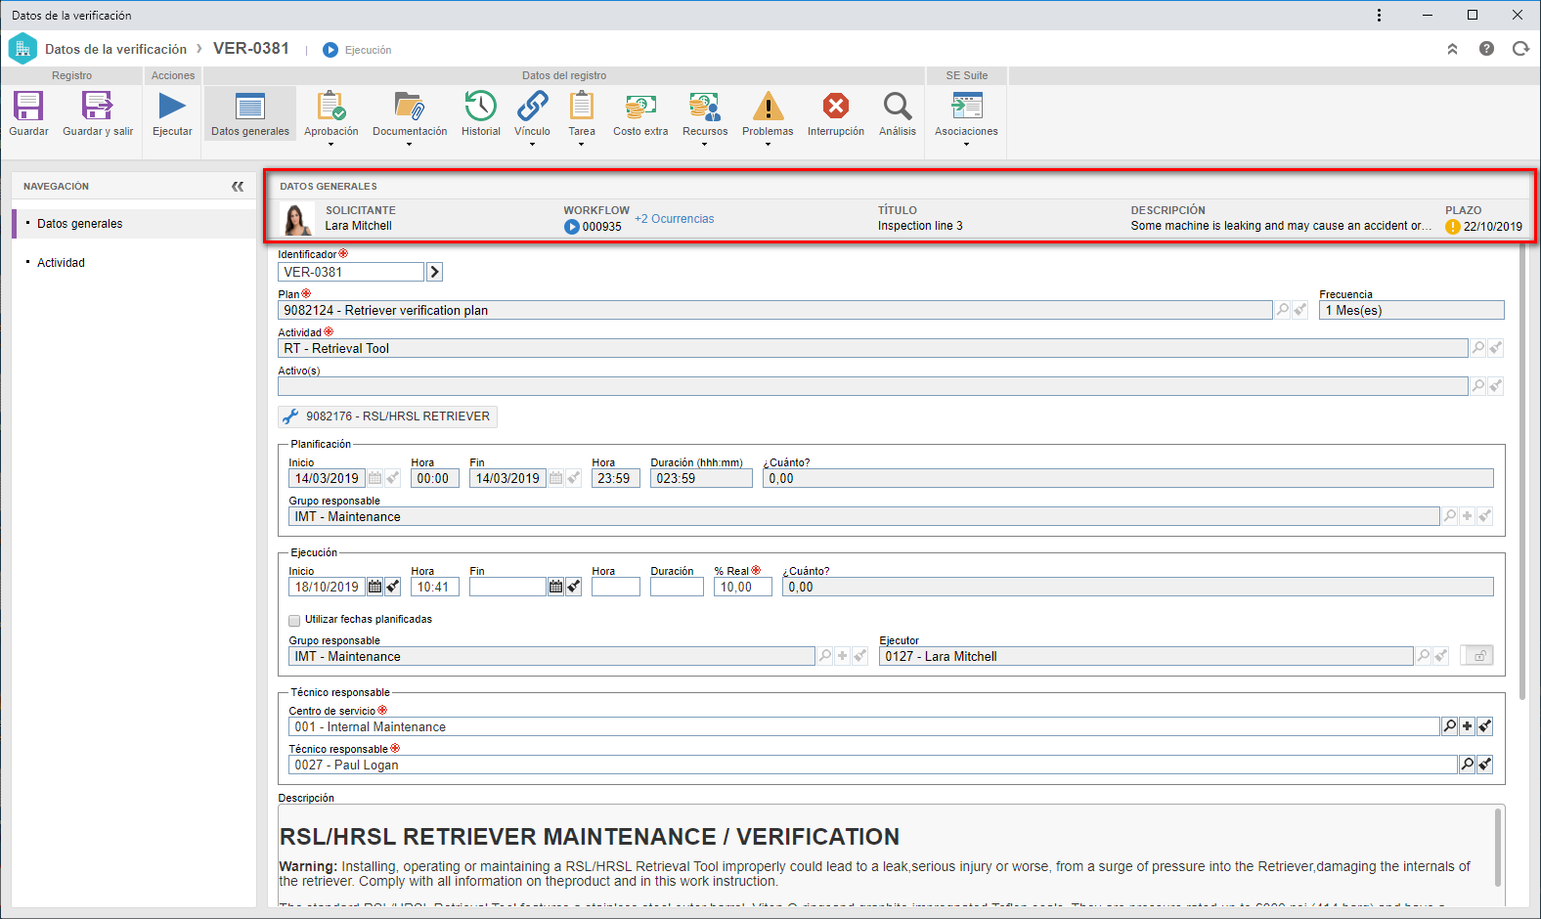Clear the Técnico responsable field
This screenshot has width=1541, height=919.
point(1485,765)
